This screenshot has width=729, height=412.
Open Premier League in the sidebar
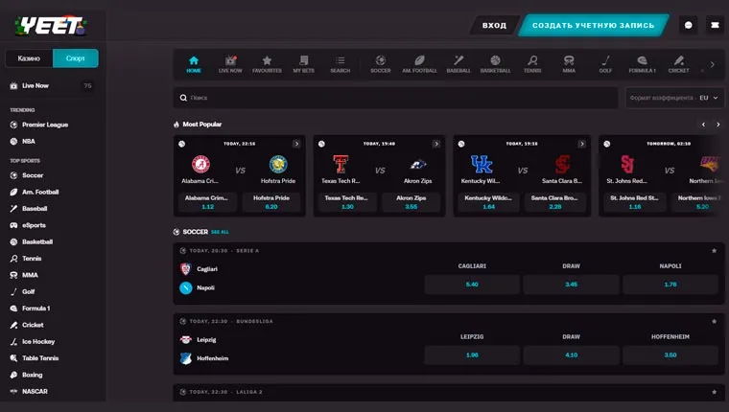click(x=45, y=125)
